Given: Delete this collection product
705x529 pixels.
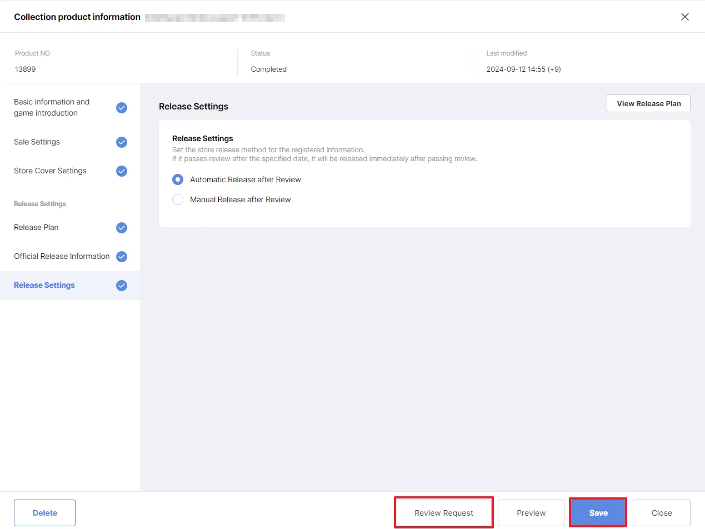Looking at the screenshot, I should tap(44, 513).
